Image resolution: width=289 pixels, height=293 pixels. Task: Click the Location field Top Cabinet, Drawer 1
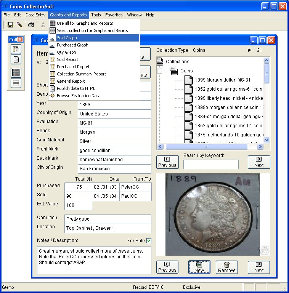click(108, 228)
